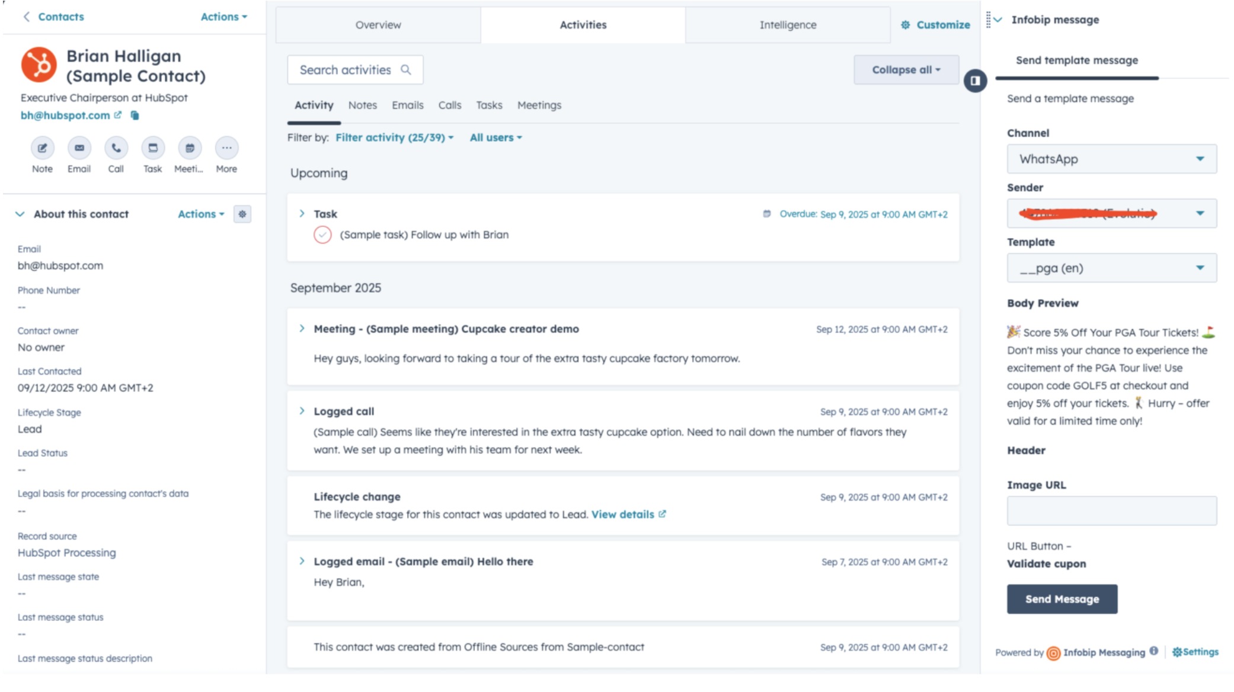Click gear icon beside About this contact

242,214
